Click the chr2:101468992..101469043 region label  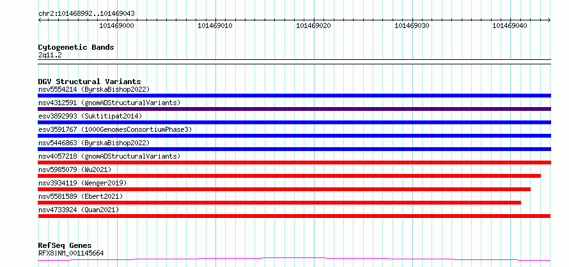click(86, 14)
